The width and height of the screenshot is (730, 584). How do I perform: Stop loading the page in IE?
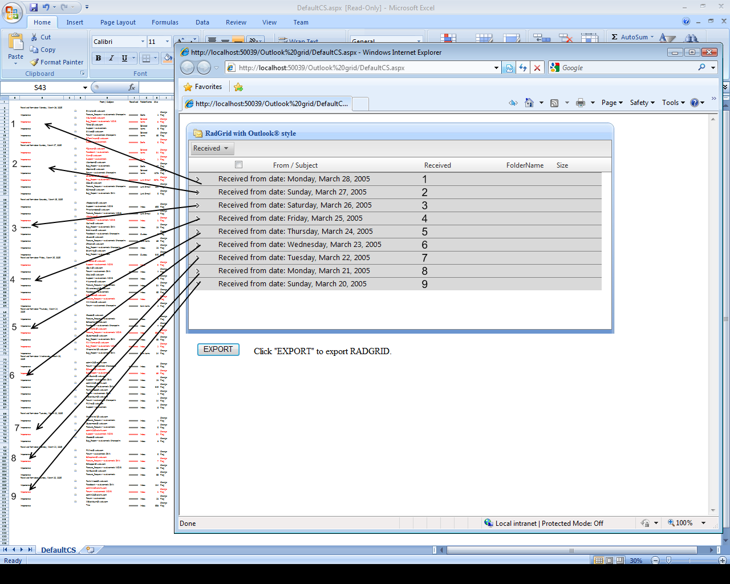(537, 68)
